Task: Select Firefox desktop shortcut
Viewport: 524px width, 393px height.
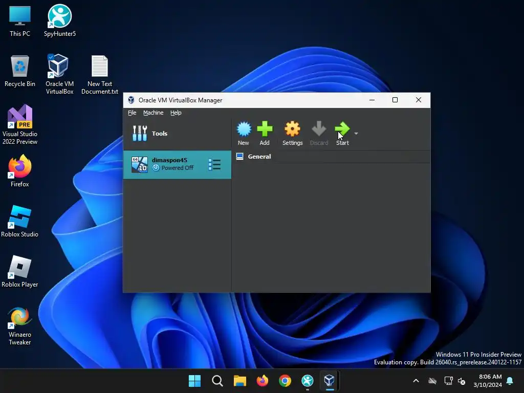Action: click(x=20, y=171)
